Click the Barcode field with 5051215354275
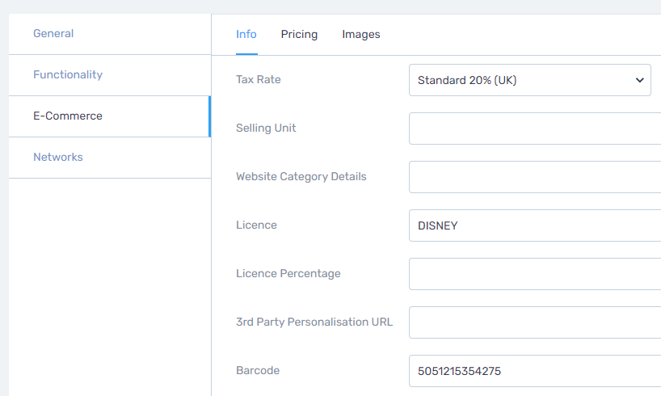The image size is (661, 396). [x=535, y=371]
